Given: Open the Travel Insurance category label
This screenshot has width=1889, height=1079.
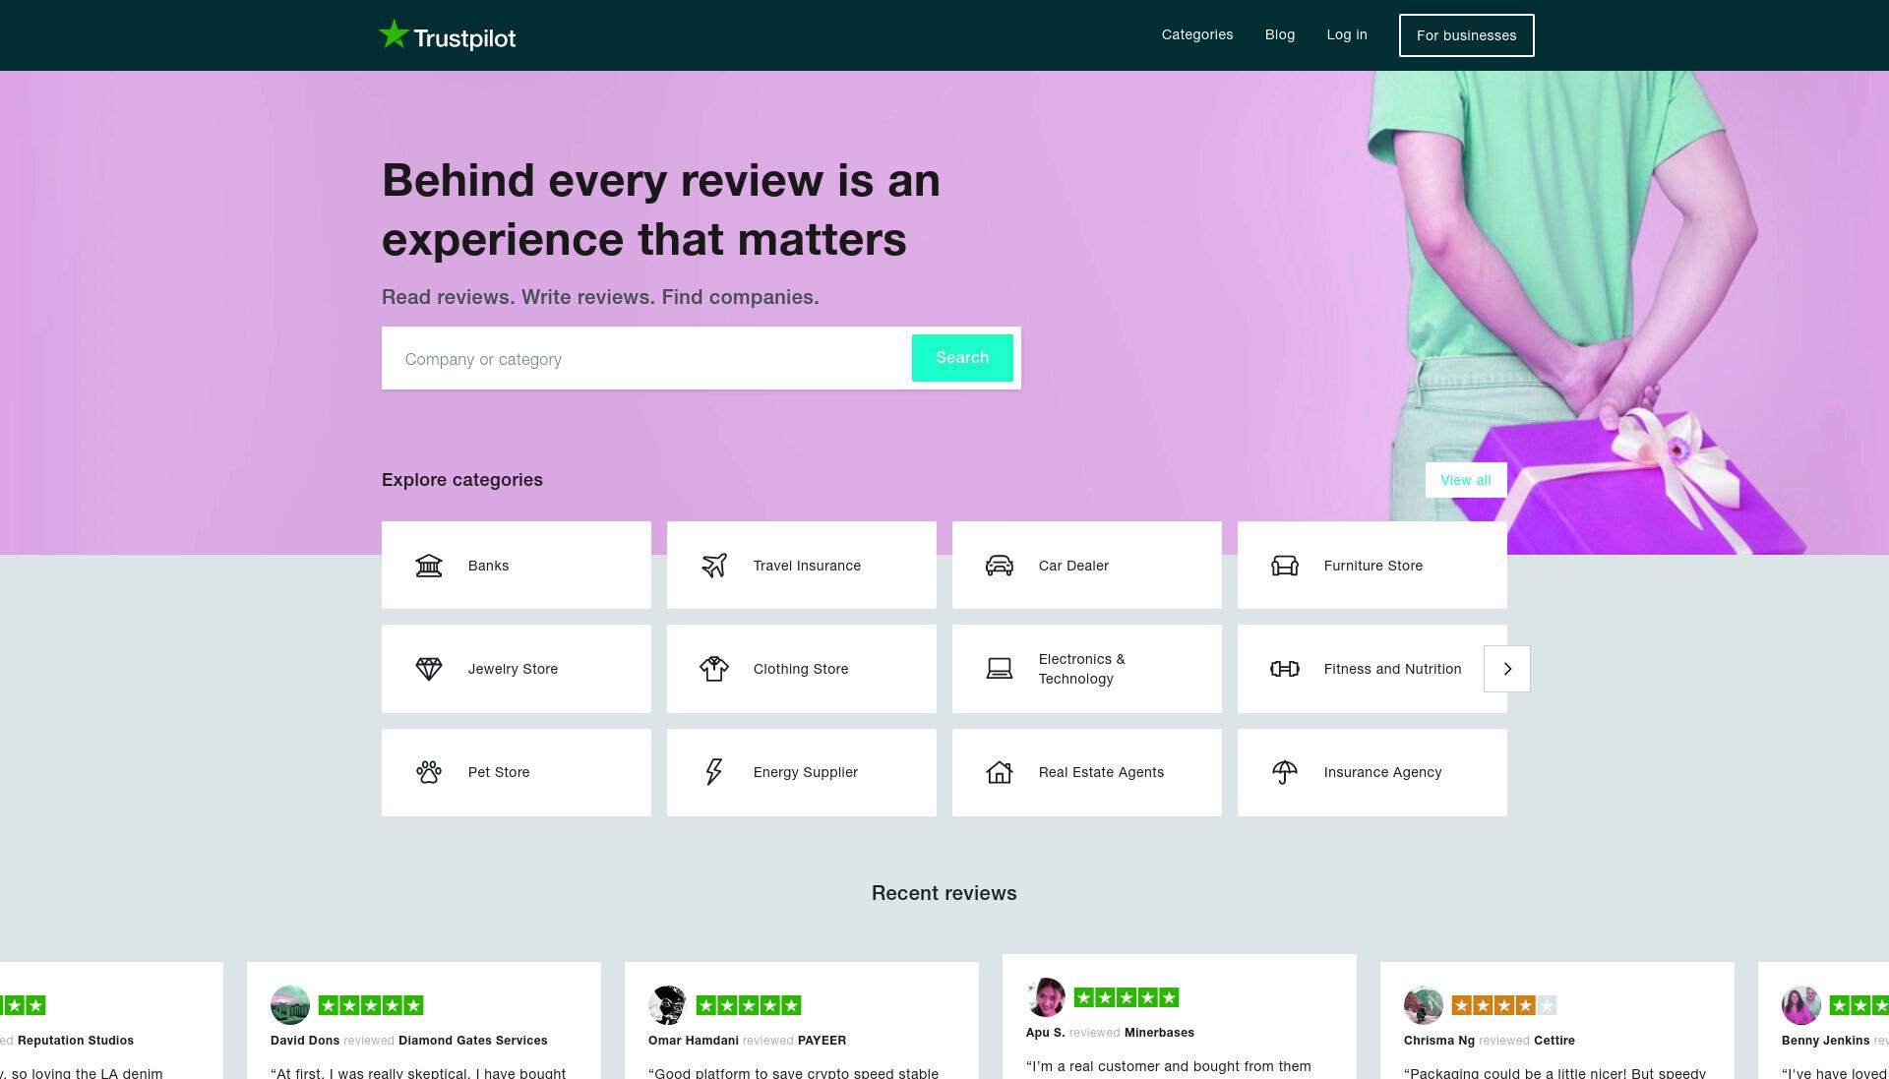Looking at the screenshot, I should coord(807,566).
